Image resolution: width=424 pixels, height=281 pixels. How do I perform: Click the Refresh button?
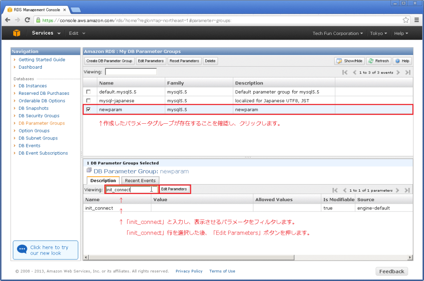[378, 61]
